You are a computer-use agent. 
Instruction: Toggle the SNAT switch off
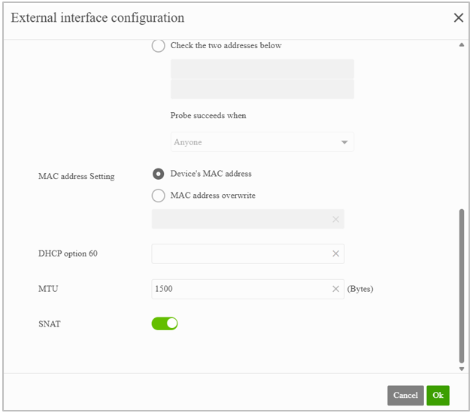(x=165, y=323)
